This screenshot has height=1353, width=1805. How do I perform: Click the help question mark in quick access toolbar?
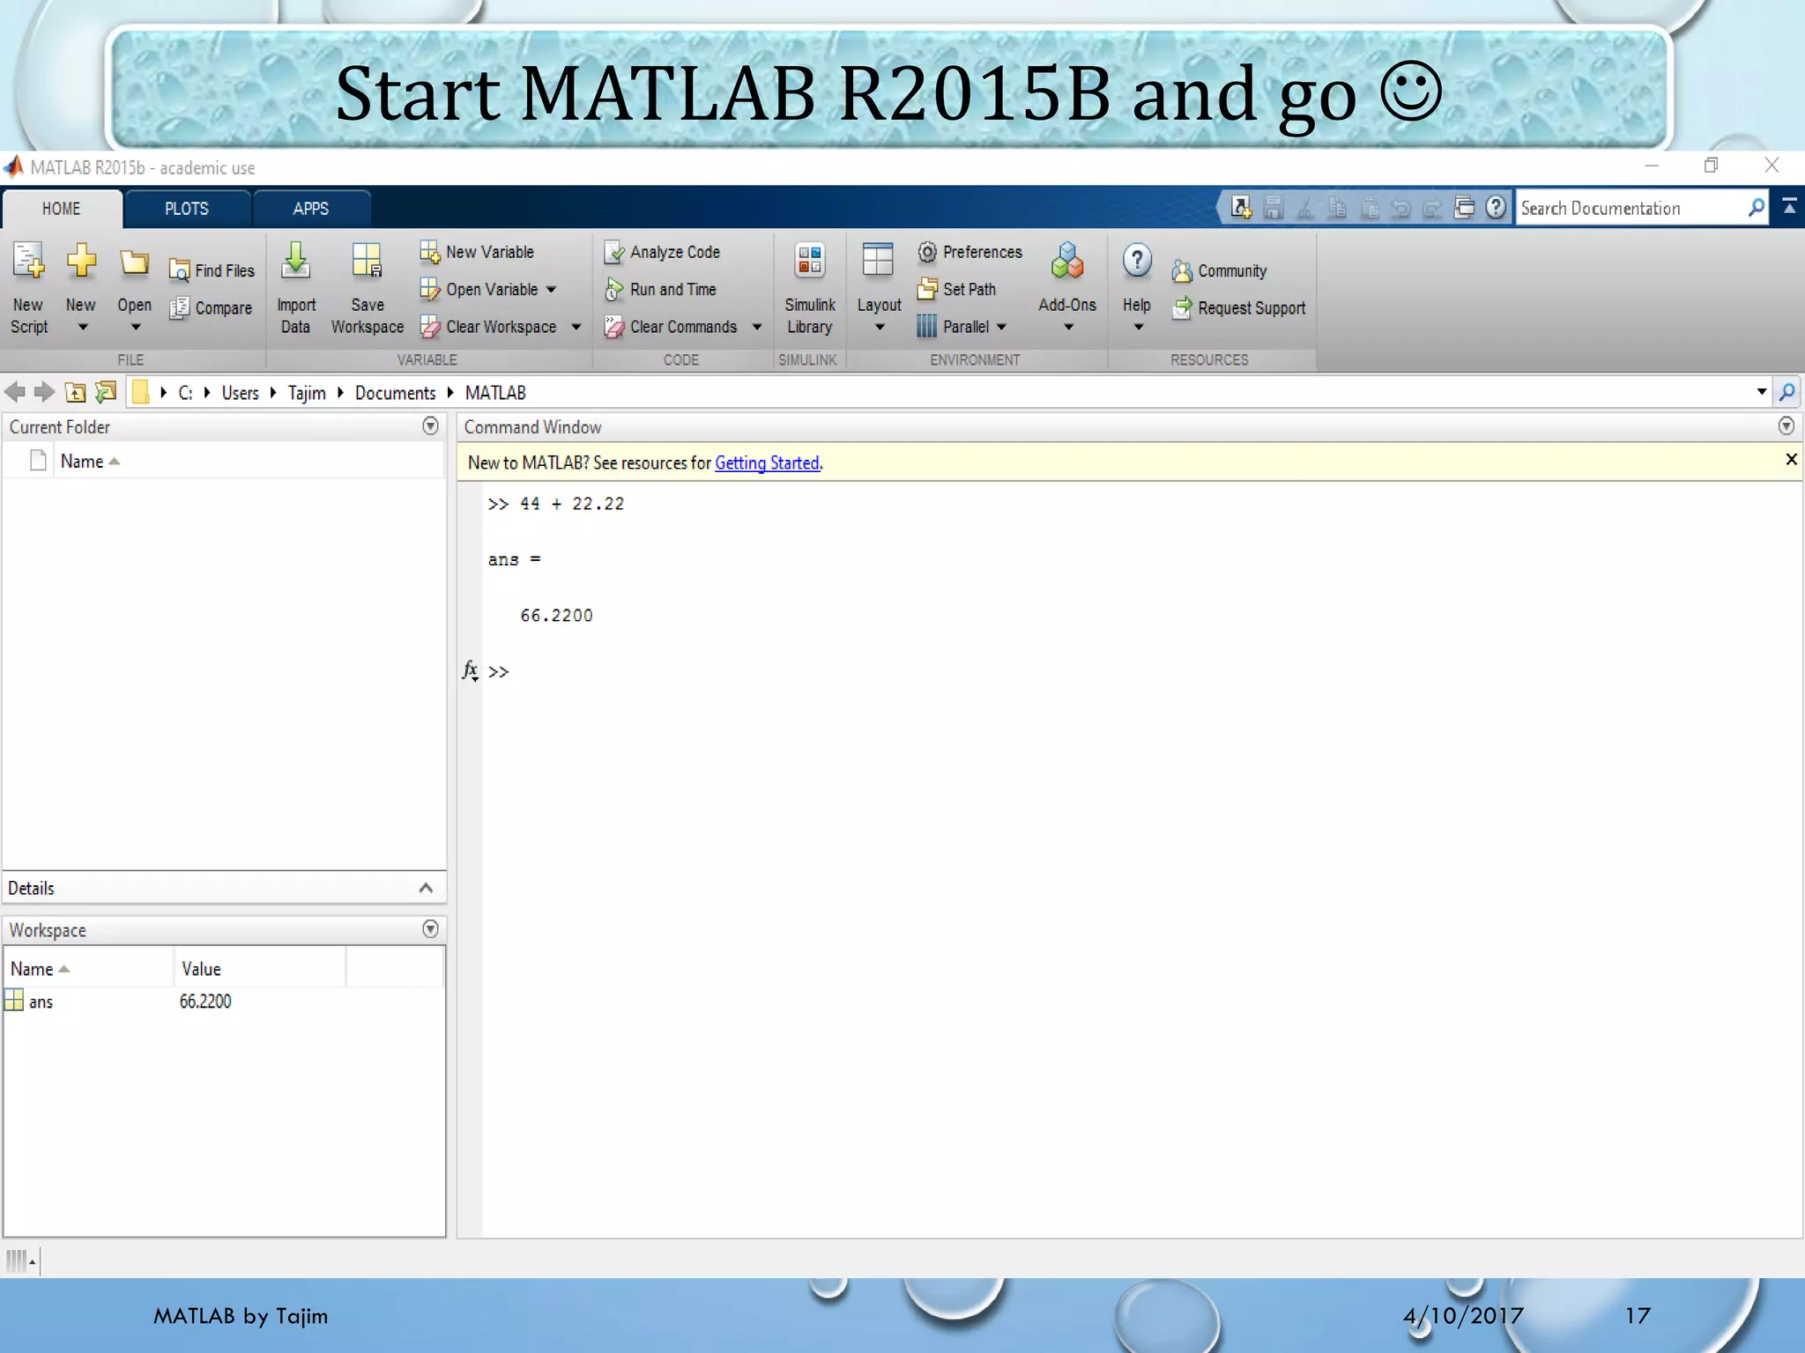coord(1496,208)
